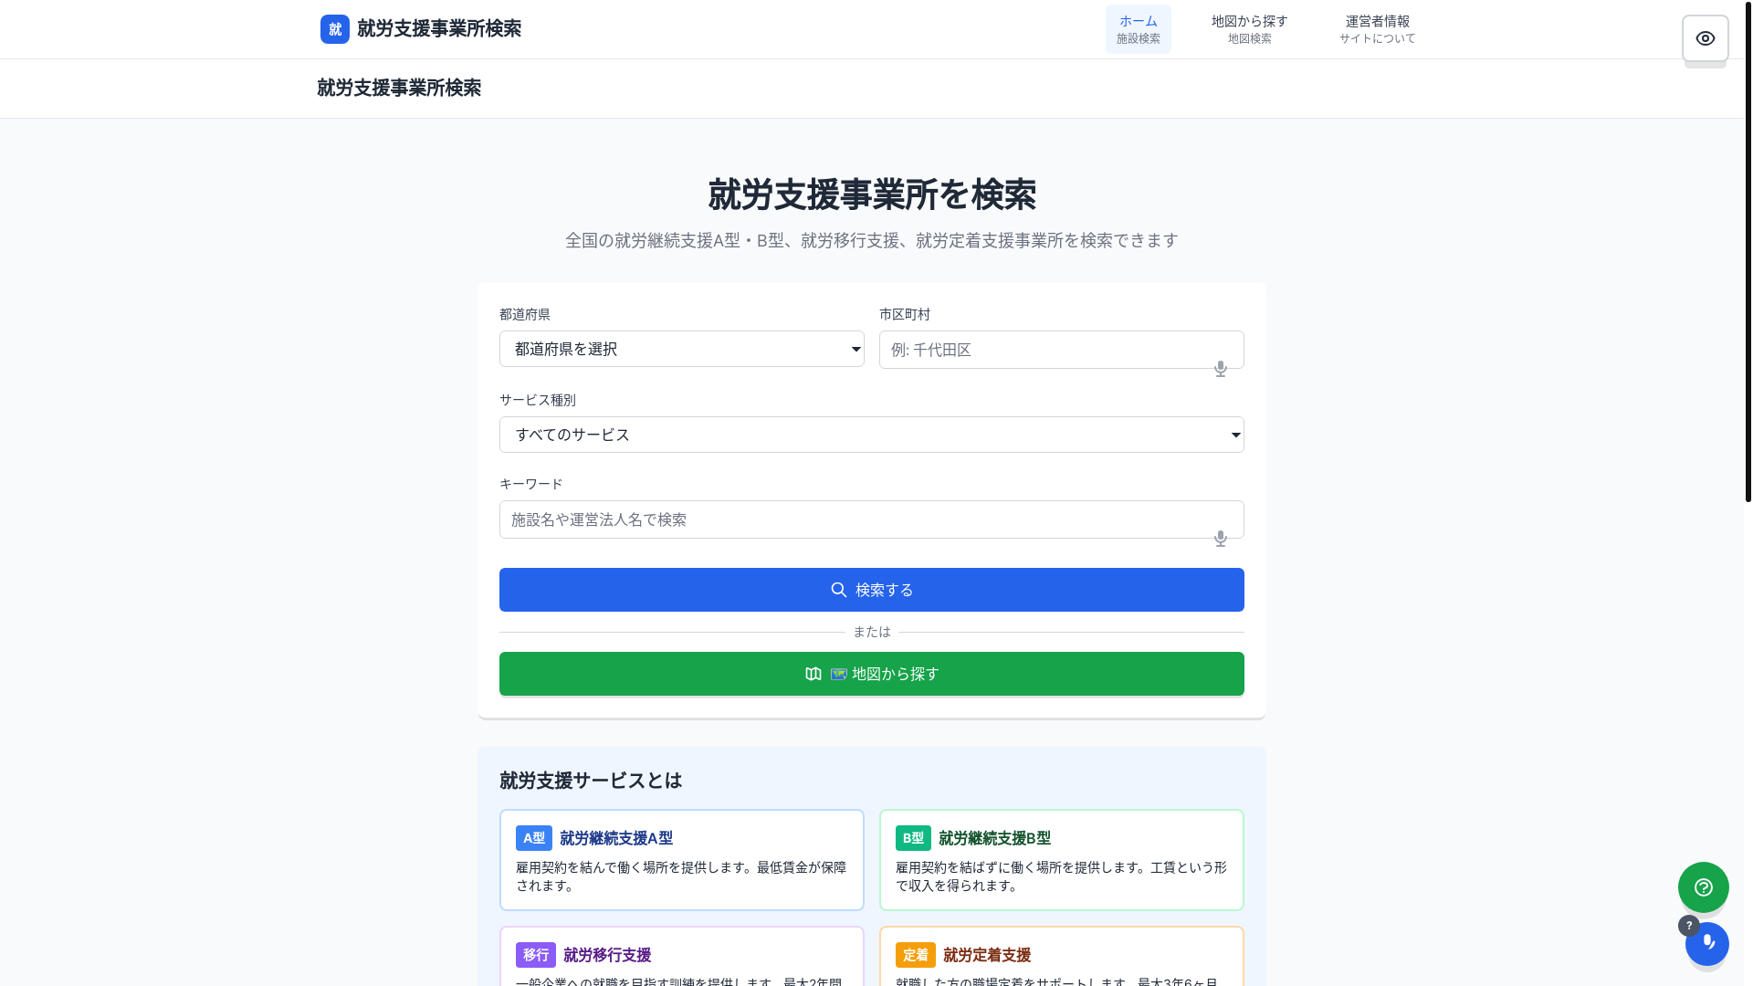Click the blue 検索する button
The height and width of the screenshot is (986, 1753).
coord(872,590)
